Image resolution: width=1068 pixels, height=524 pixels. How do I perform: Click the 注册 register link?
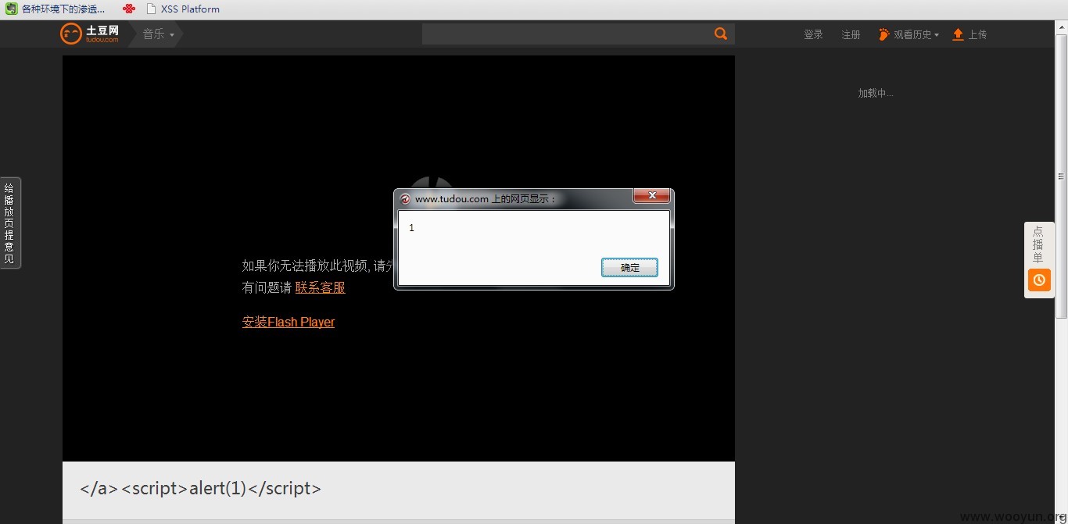851,34
